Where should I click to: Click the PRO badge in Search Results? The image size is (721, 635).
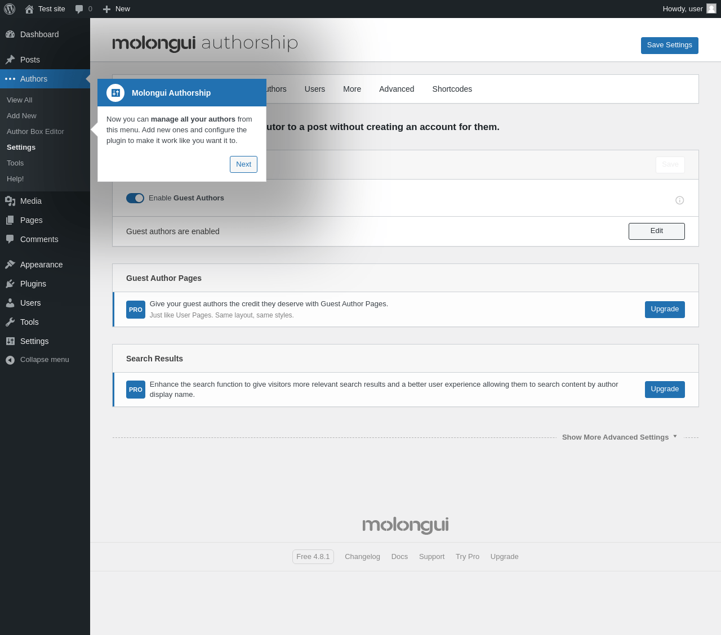click(x=136, y=390)
